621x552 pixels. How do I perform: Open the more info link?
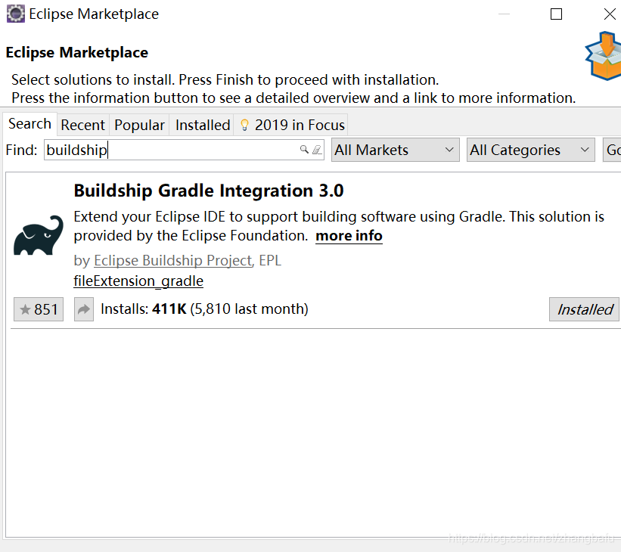click(349, 236)
